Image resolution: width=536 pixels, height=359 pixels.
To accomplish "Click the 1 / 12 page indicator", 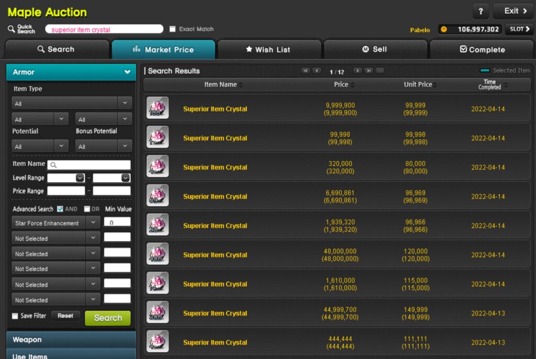I will click(337, 72).
